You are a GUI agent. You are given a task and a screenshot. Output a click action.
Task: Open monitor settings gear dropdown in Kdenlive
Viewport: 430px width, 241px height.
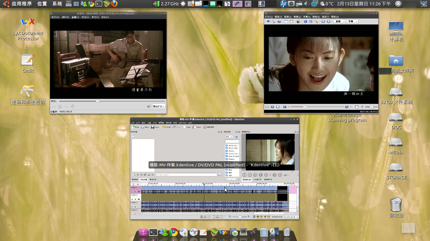(x=286, y=175)
